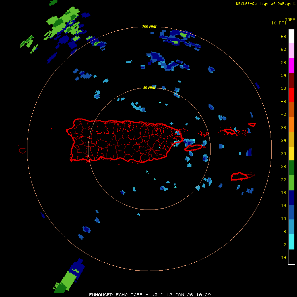Click the 54 value on the scale
The height and width of the screenshot is (297, 297).
(283, 75)
